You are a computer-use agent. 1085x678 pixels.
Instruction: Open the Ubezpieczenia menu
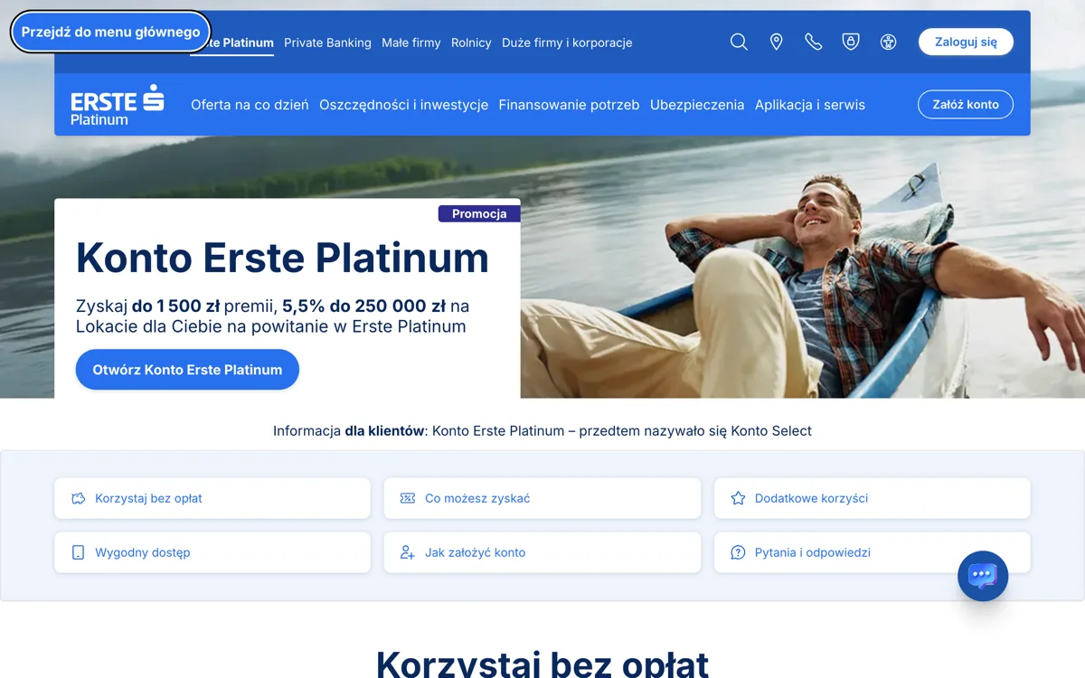(697, 105)
